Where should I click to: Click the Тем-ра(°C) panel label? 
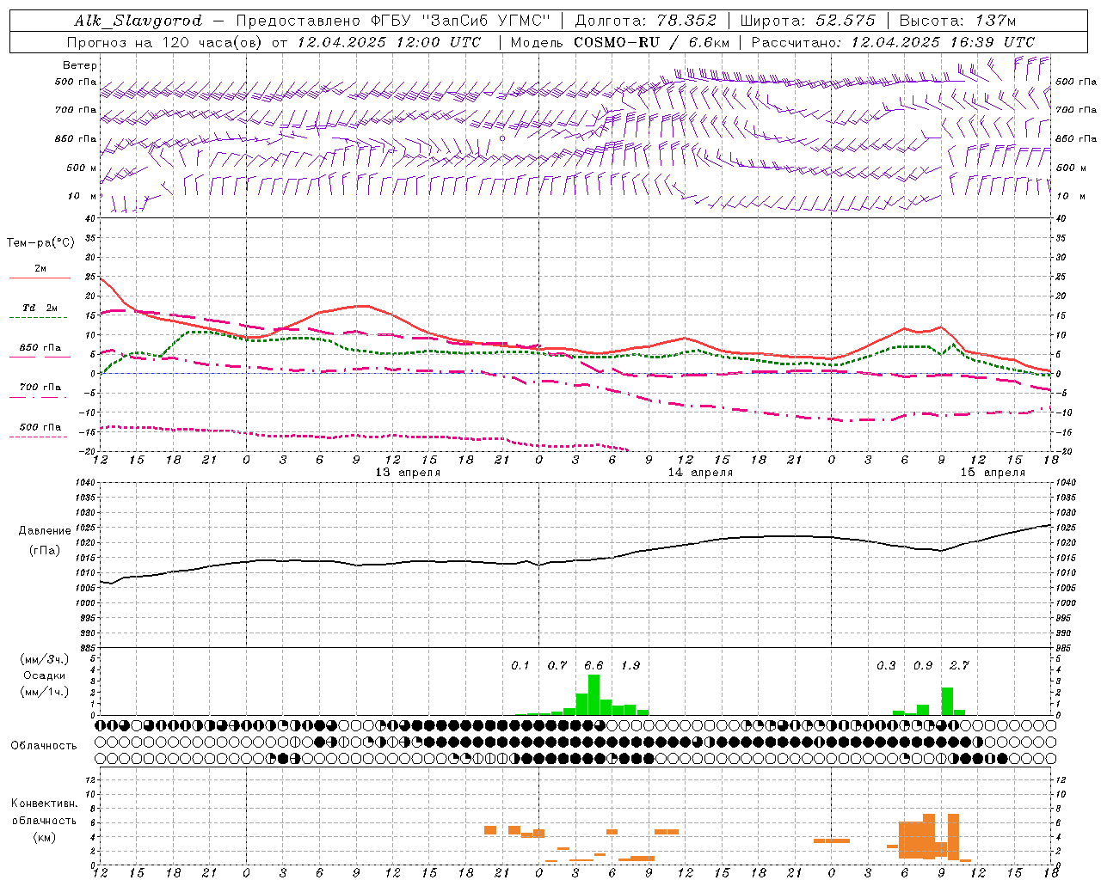41,243
